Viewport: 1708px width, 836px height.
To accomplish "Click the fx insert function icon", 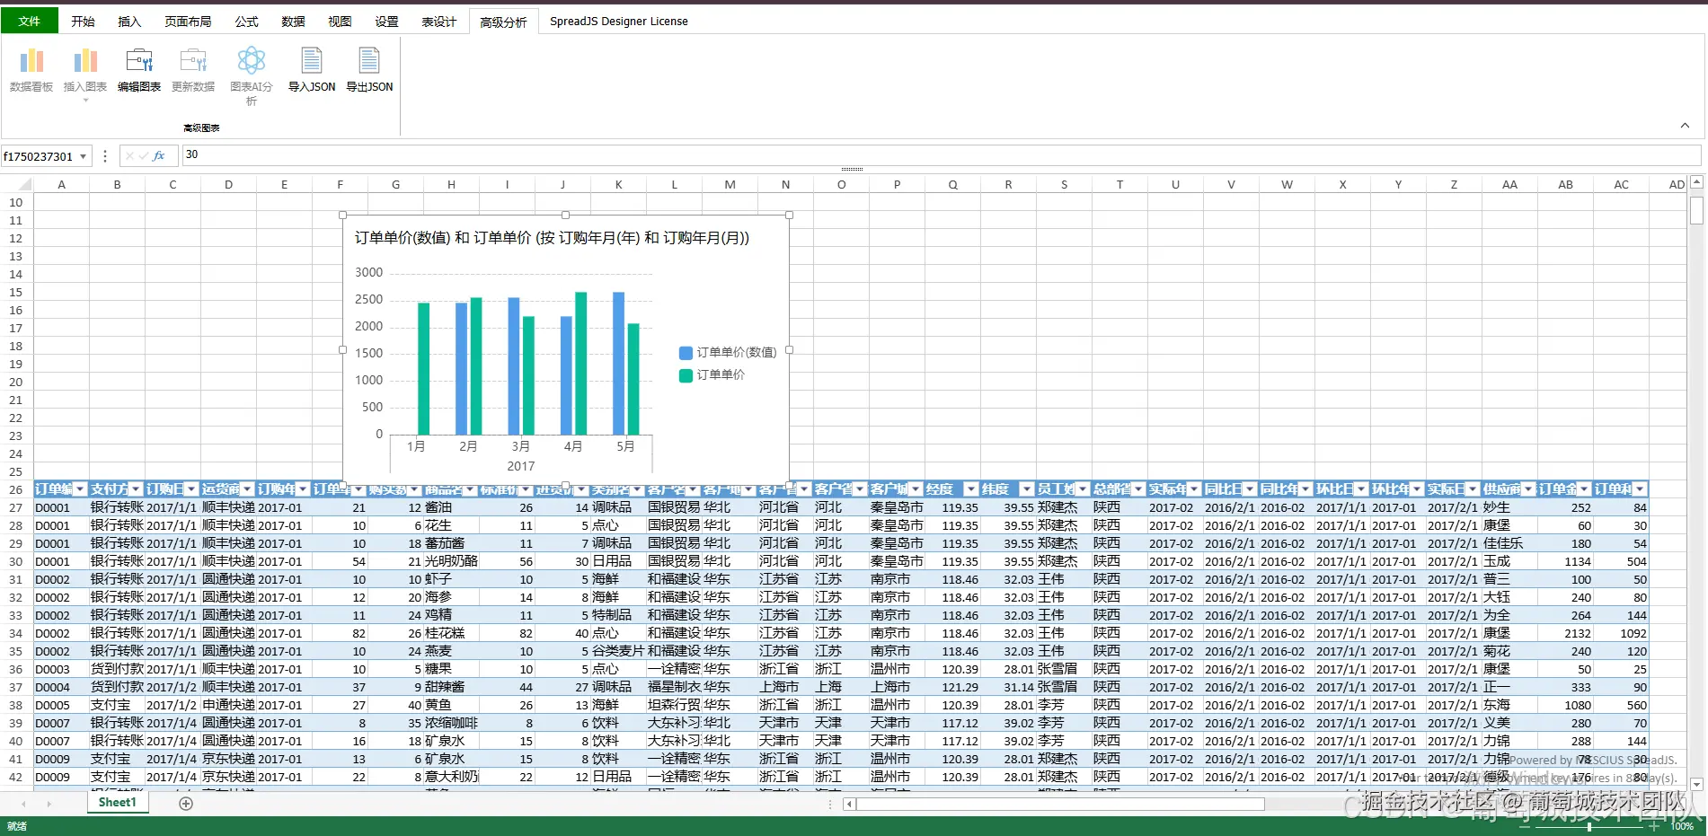I will [x=159, y=156].
